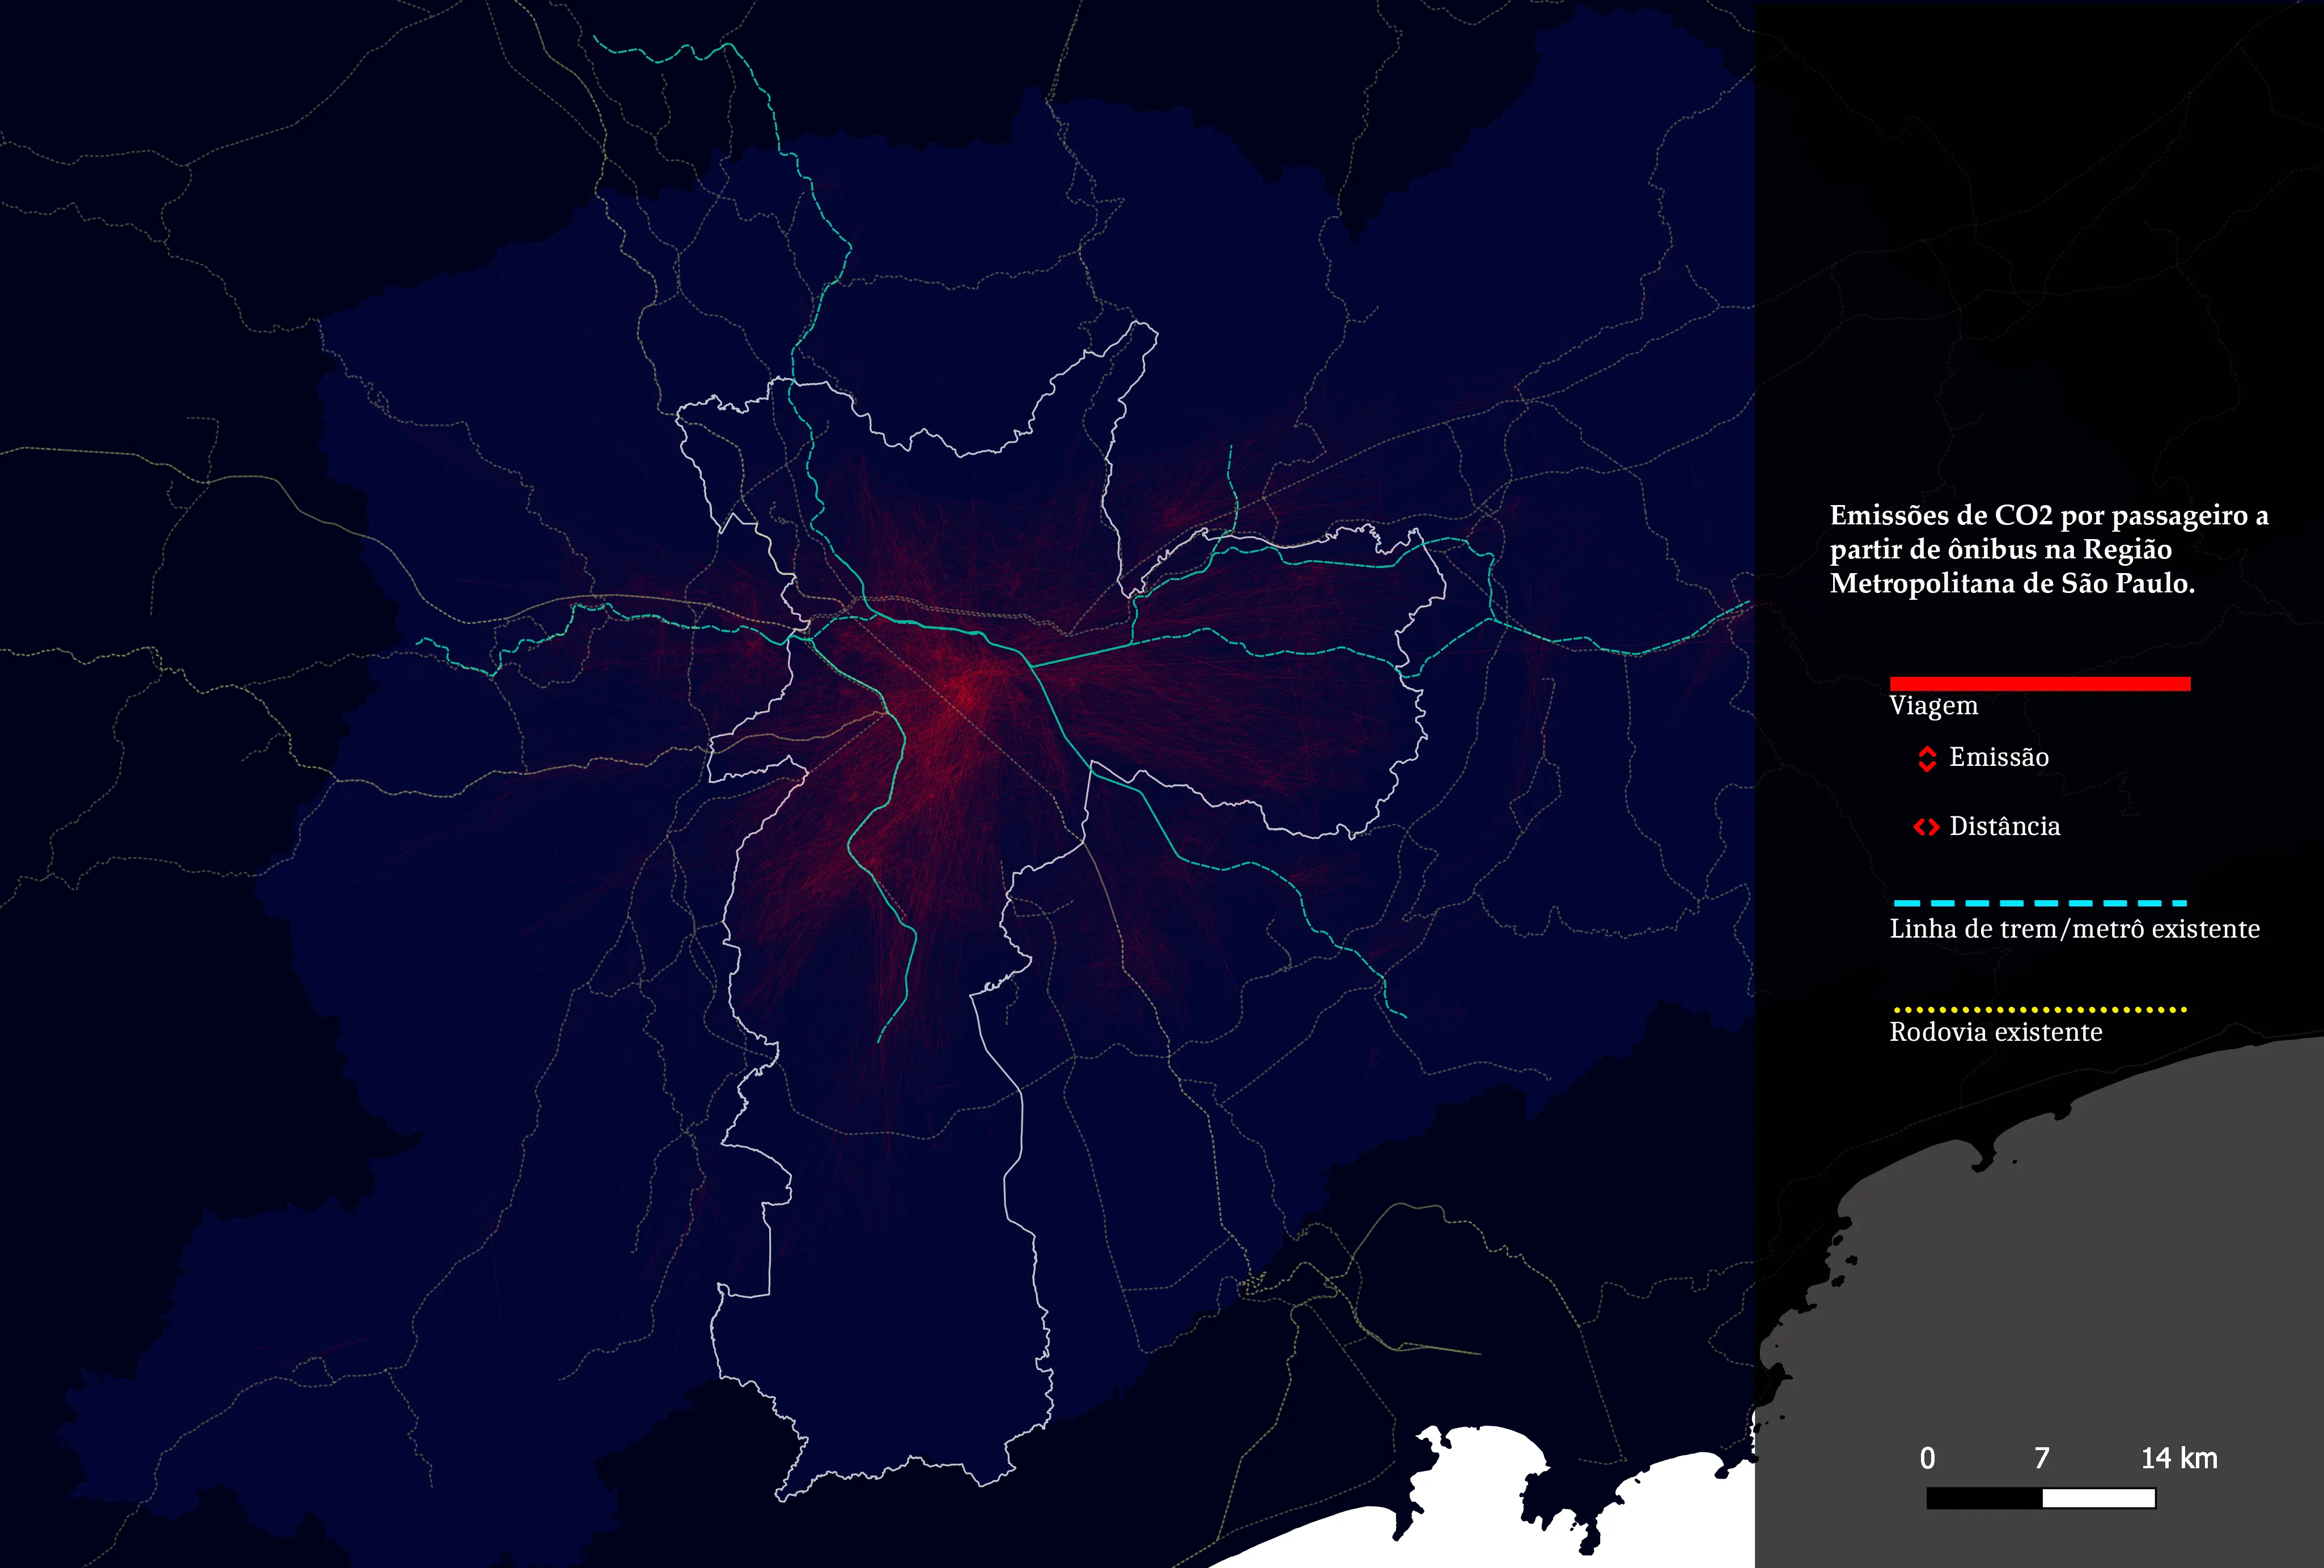
Task: Select the Distância legend label
Action: [x=2004, y=826]
